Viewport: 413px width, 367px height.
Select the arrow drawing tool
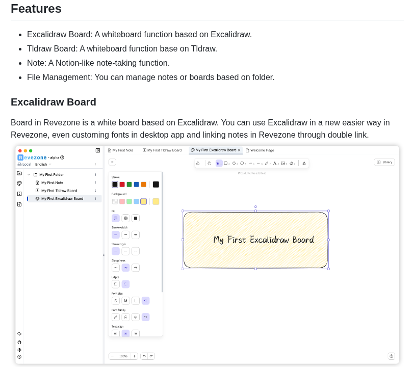coord(250,163)
